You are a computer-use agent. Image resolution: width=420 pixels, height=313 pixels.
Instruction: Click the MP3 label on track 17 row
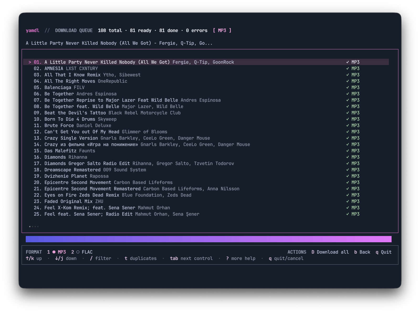pos(355,163)
